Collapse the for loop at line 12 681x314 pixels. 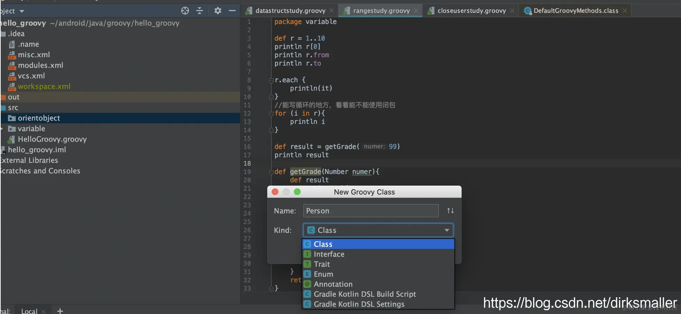271,113
